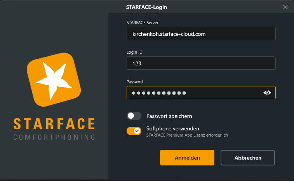Click the Softphone verwenden label text
This screenshot has width=294, height=181.
click(x=173, y=128)
